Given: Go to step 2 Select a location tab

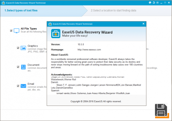Looking at the screenshot, I should (x=114, y=11).
